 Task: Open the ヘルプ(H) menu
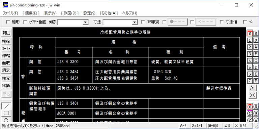(129, 13)
